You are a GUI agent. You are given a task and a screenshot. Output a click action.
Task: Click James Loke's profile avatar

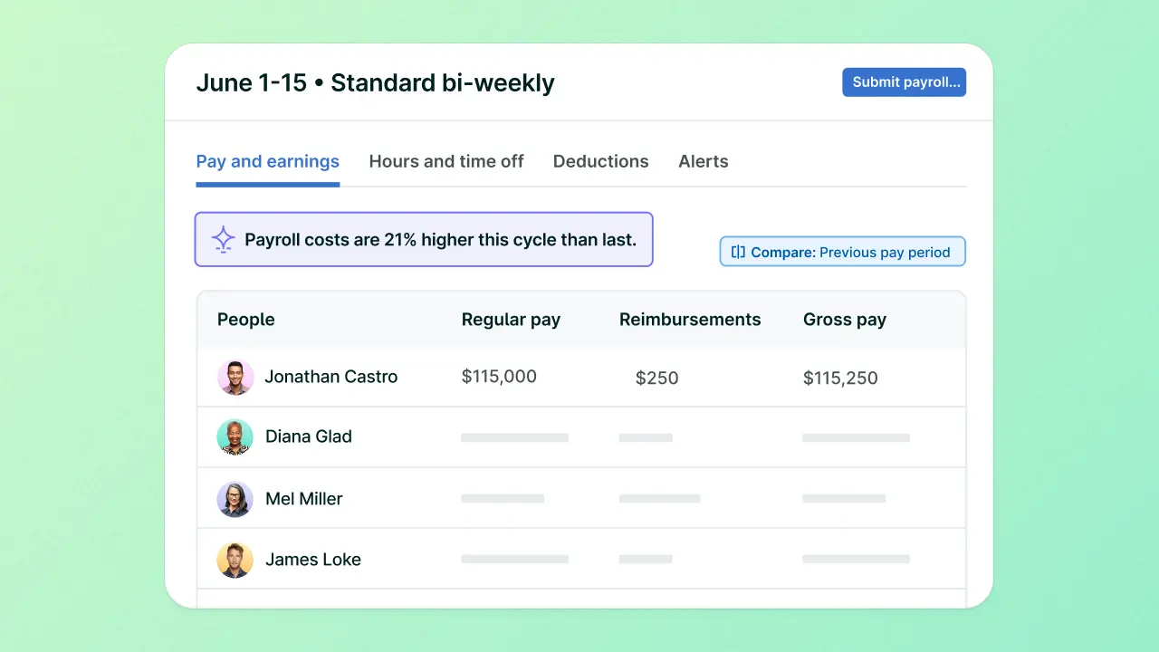pos(235,560)
